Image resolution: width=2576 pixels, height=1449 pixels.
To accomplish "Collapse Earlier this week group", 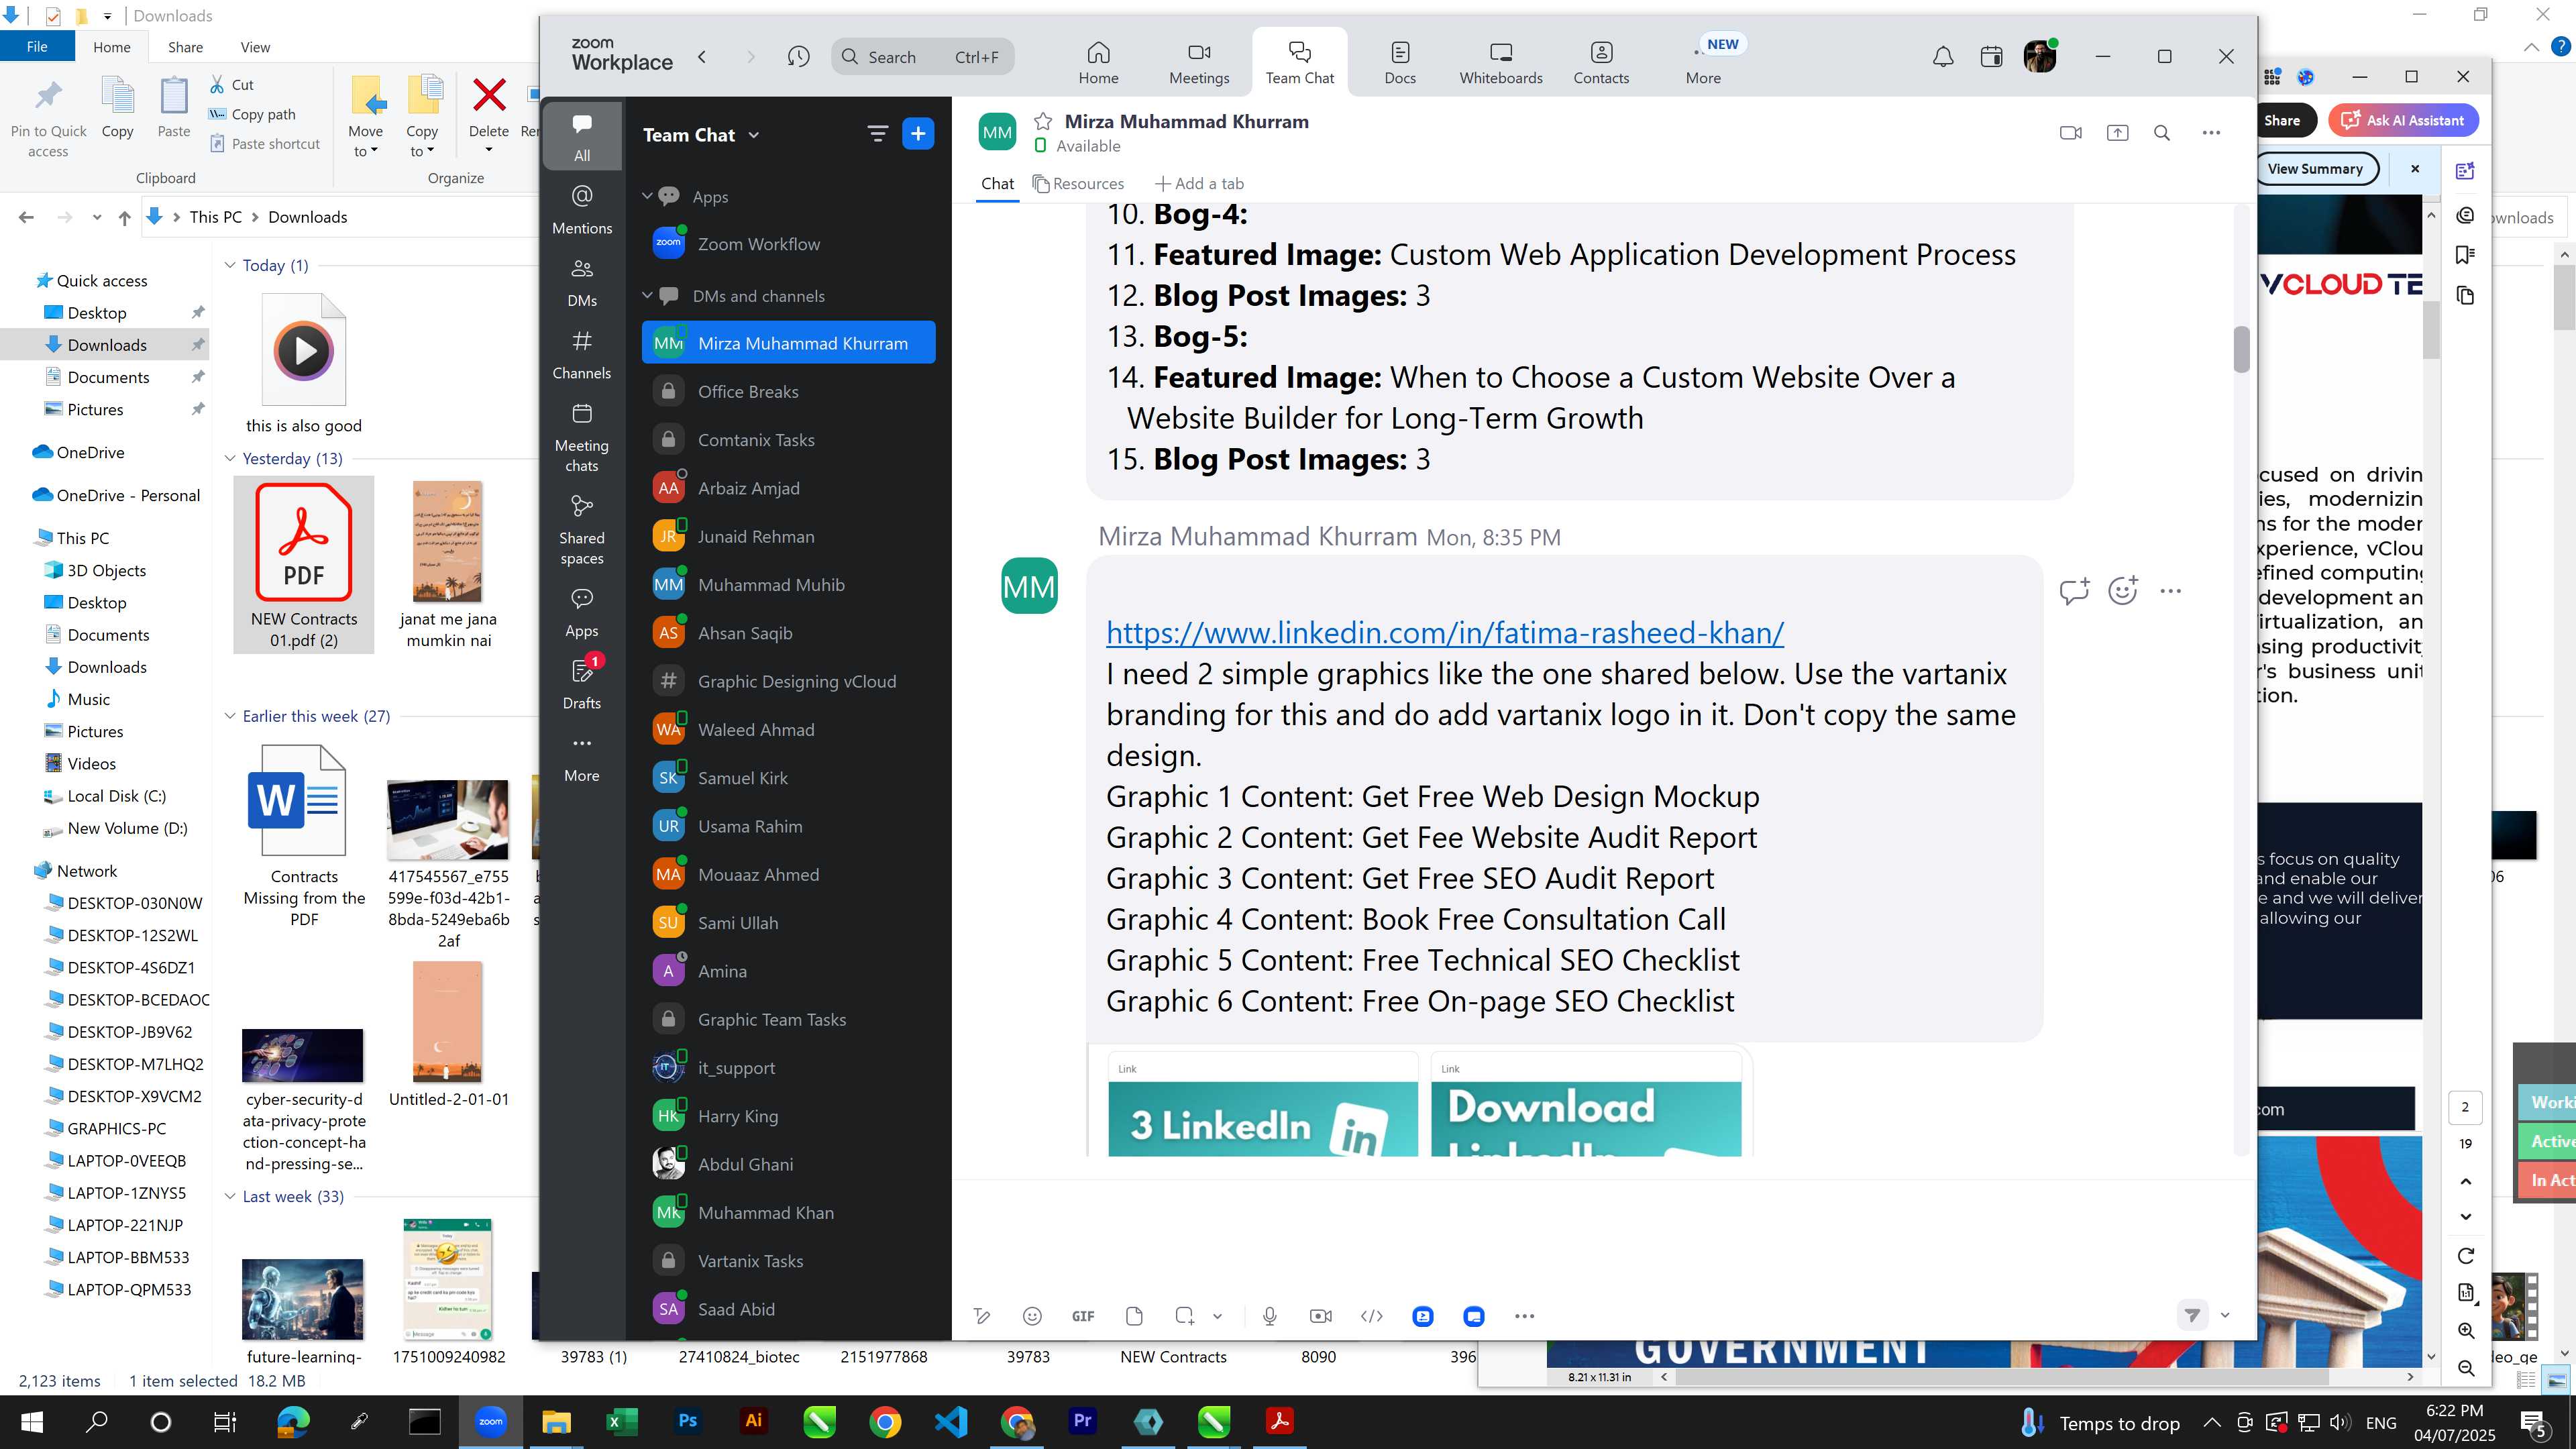I will click(x=229, y=716).
